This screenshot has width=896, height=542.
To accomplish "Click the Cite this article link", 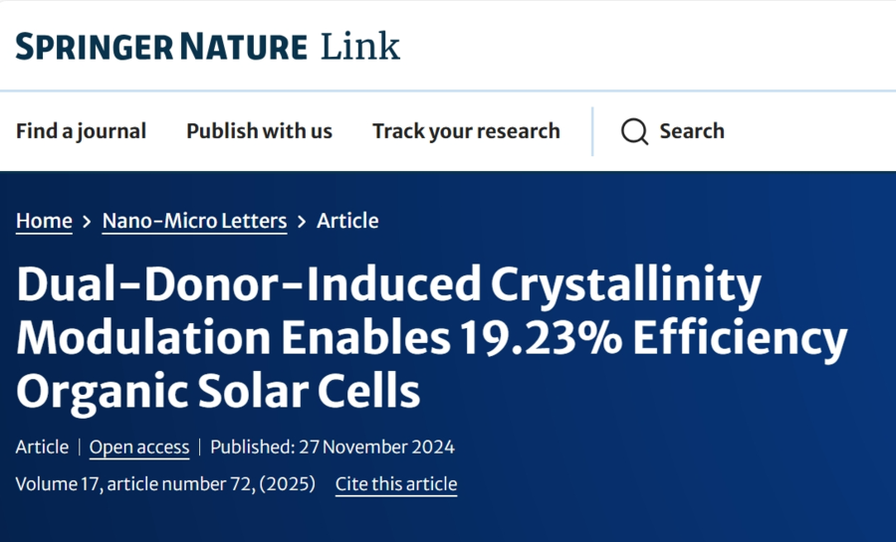I will pos(396,483).
